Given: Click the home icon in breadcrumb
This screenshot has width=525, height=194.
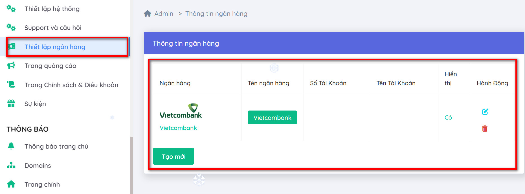Looking at the screenshot, I should tap(148, 14).
